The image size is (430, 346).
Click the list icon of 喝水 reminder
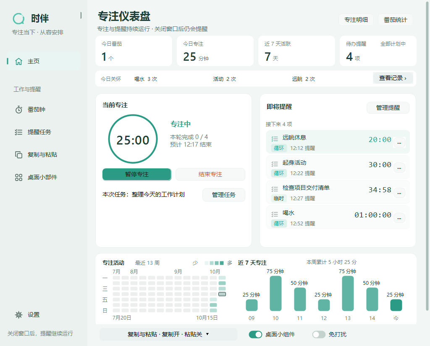(x=275, y=214)
